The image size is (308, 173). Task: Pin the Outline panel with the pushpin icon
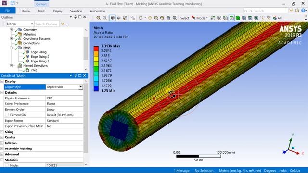tap(75, 17)
